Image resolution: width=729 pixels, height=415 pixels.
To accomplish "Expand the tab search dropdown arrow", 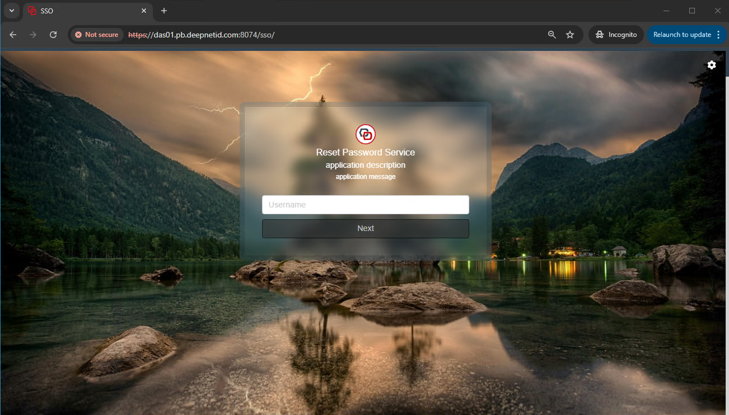I will point(11,11).
